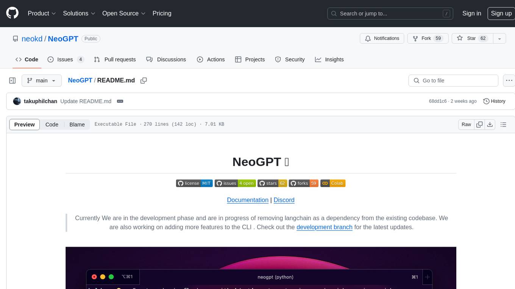
Task: Click the Sign up button
Action: (501, 13)
